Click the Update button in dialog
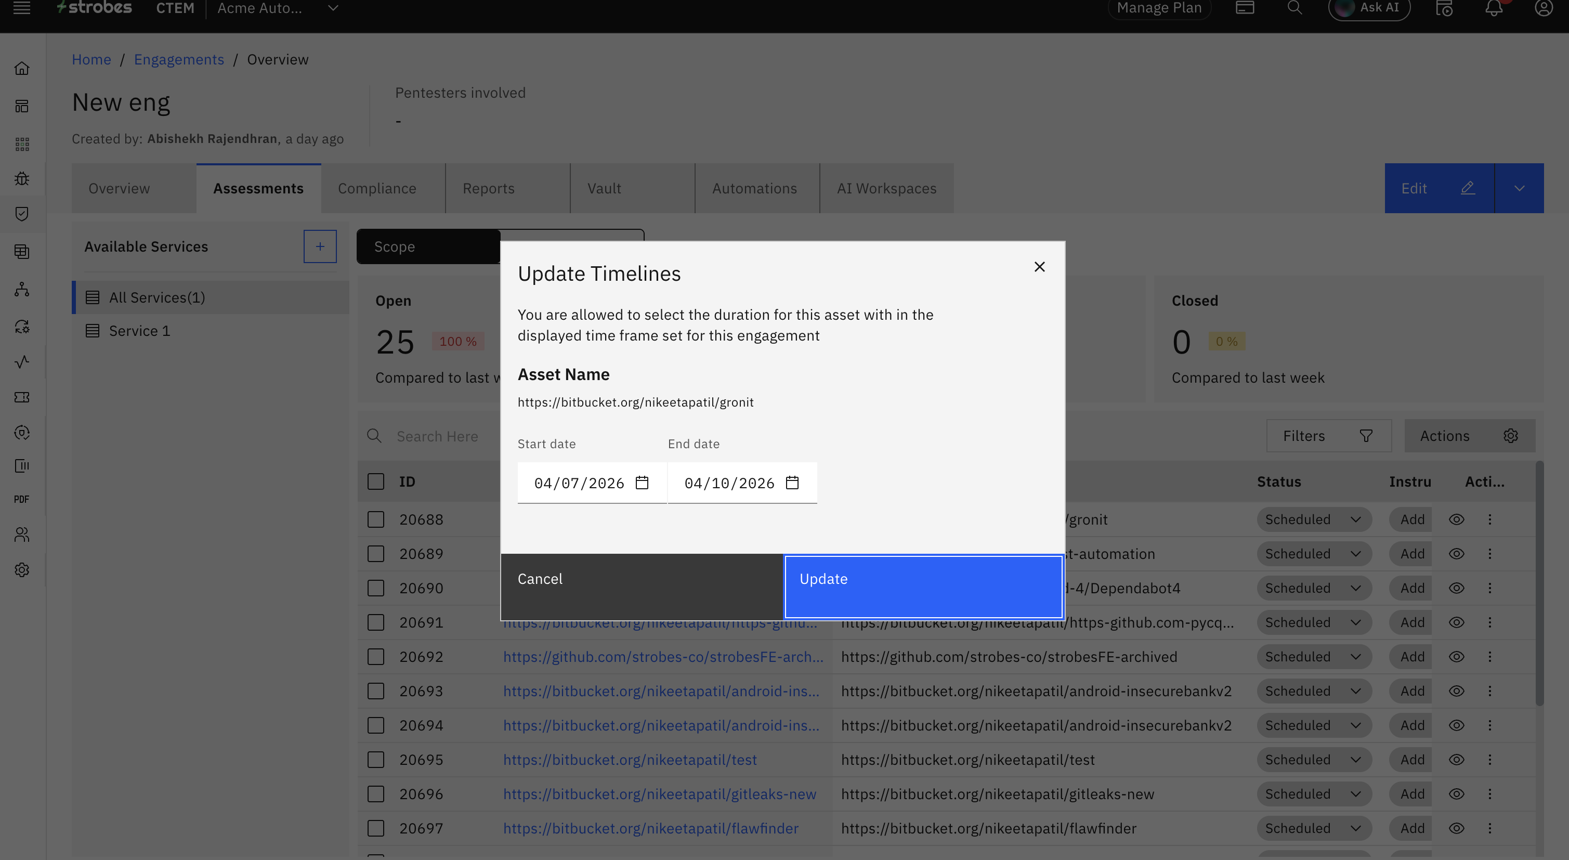 (923, 586)
